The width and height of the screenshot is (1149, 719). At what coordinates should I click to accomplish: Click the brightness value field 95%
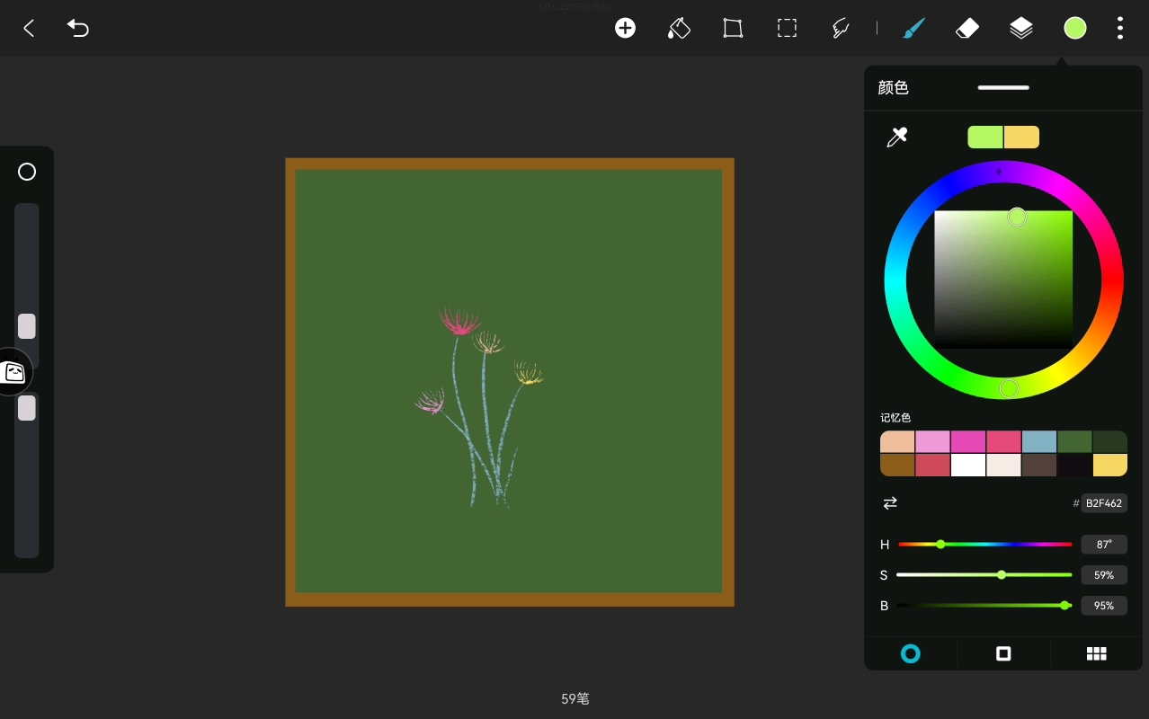(x=1104, y=606)
